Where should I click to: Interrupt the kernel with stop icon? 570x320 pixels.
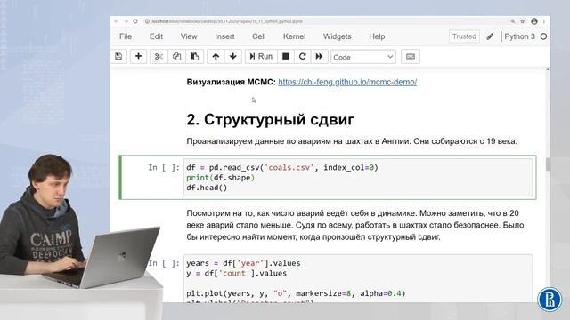[286, 56]
